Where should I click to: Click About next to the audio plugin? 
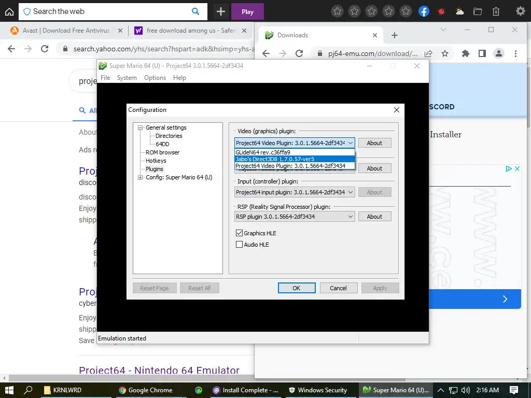click(x=374, y=168)
